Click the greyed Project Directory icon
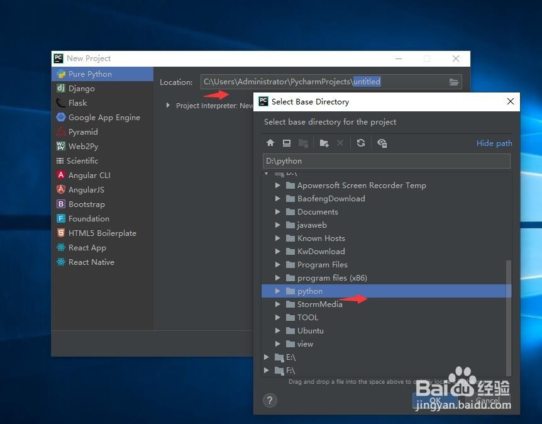542x424 pixels. pos(303,143)
